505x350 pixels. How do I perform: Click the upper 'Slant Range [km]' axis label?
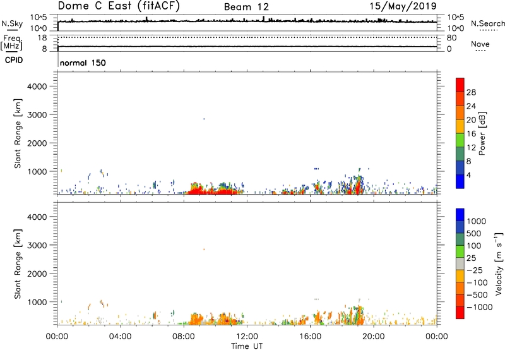(18, 133)
